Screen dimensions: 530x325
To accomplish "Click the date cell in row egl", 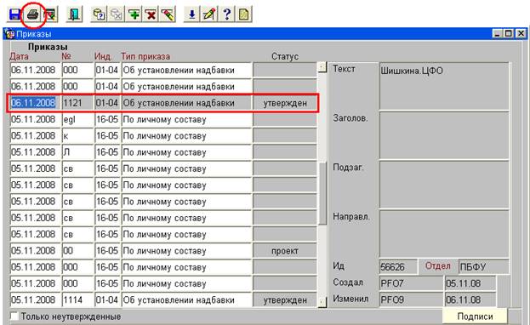I will (x=35, y=119).
